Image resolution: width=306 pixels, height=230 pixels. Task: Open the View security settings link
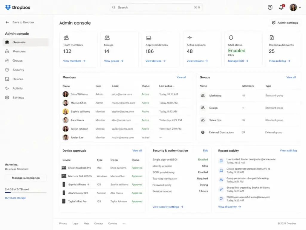pos(168,207)
